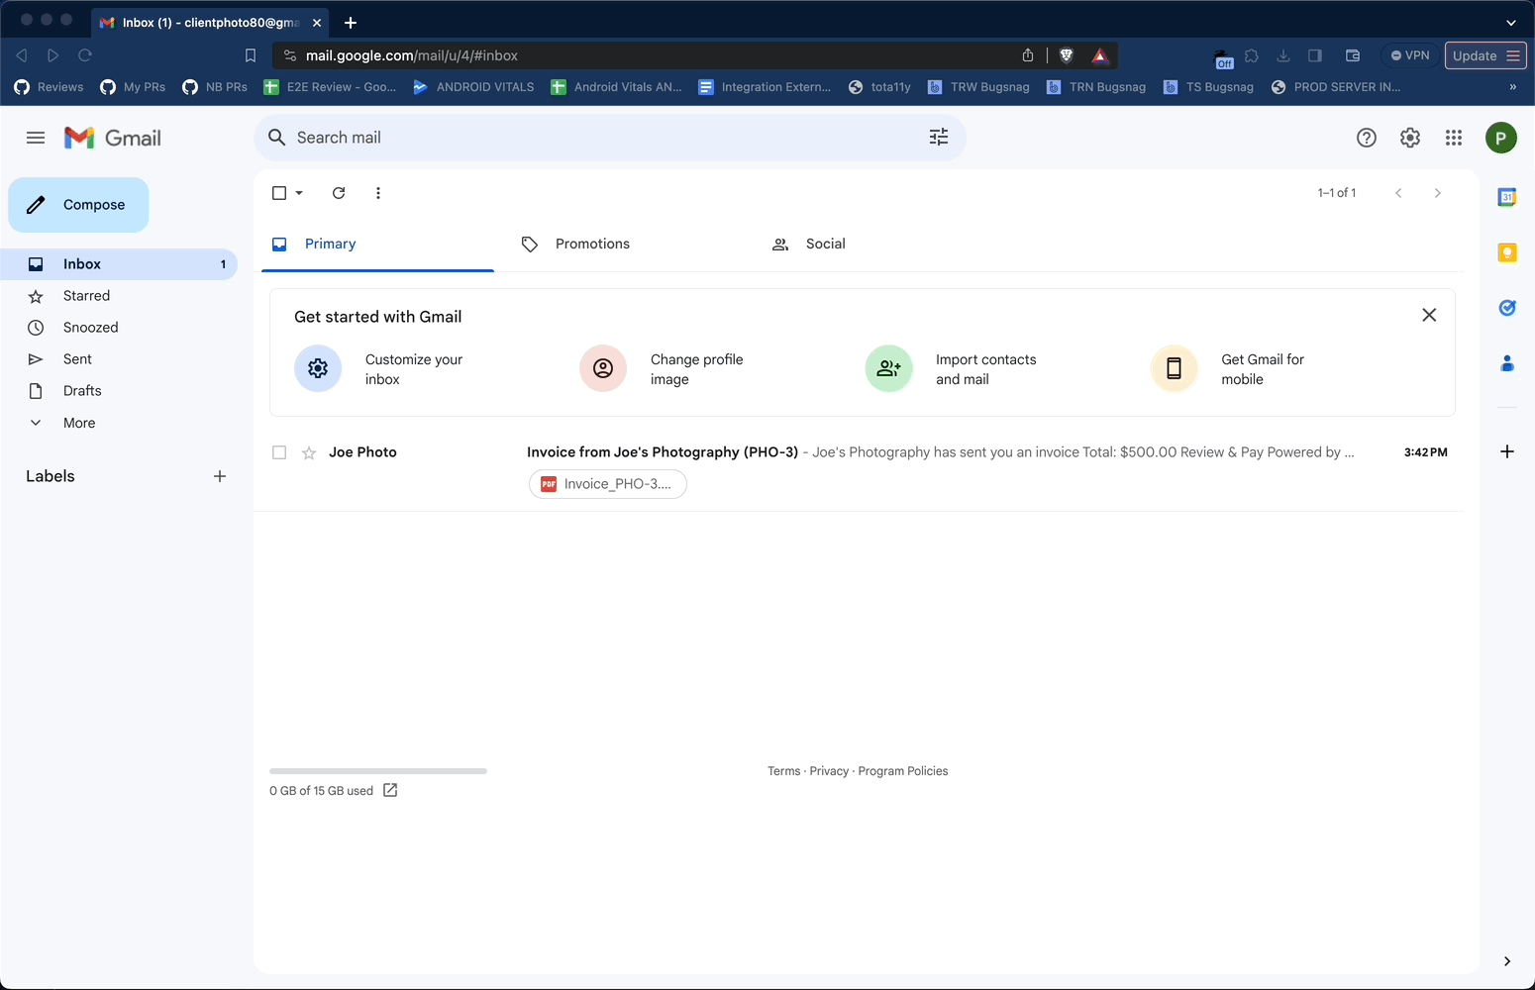1535x990 pixels.
Task: Open Google Contacts from the side panel
Action: coord(1506,363)
